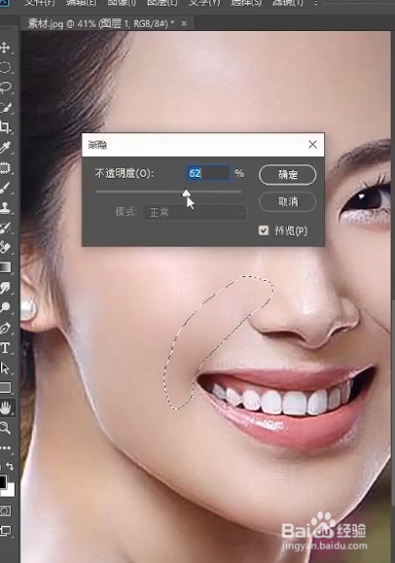Open the 编辑(E) menu
This screenshot has height=563, width=395.
pyautogui.click(x=81, y=3)
